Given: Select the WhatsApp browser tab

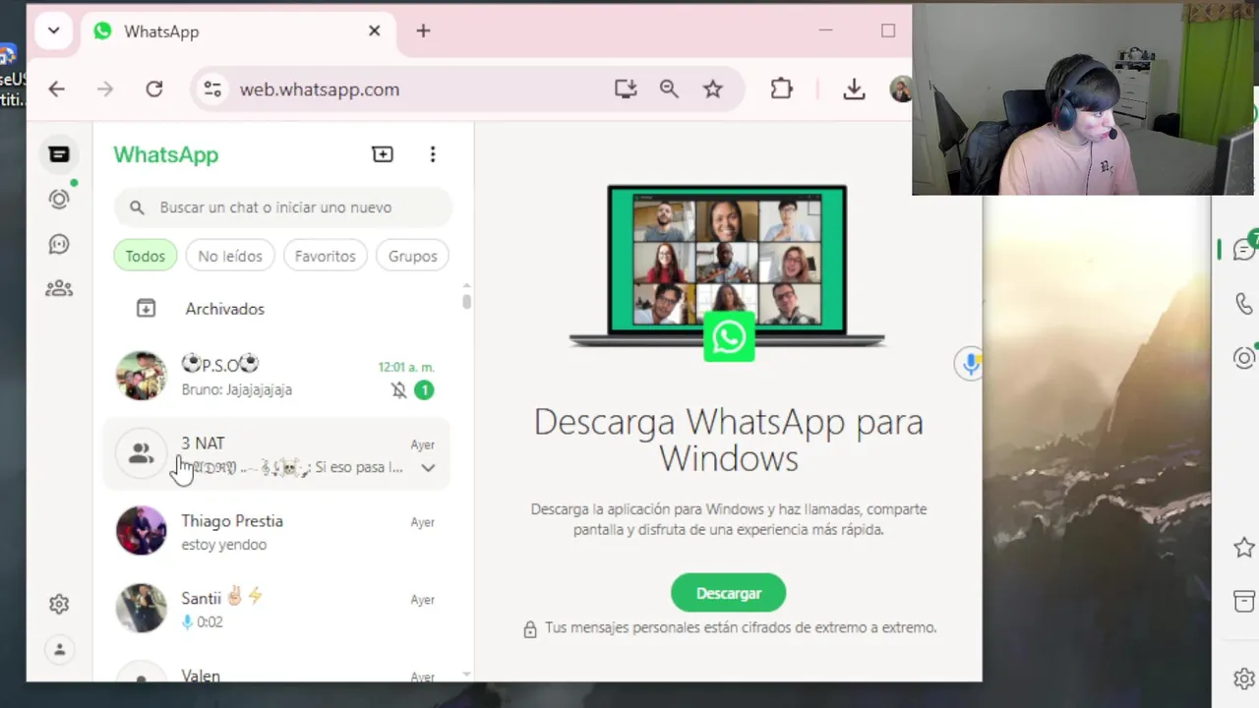Looking at the screenshot, I should [236, 31].
